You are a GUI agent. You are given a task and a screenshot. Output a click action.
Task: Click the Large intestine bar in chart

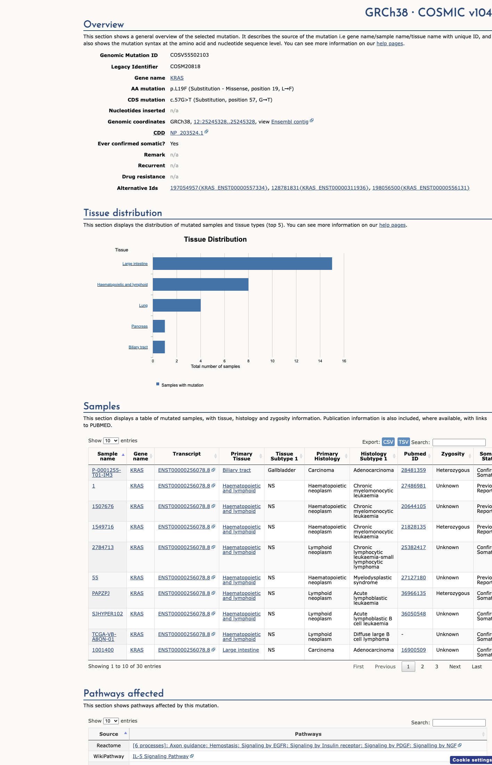[x=242, y=264]
